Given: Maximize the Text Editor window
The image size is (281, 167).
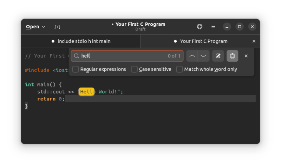Looking at the screenshot, I should click(x=240, y=27).
